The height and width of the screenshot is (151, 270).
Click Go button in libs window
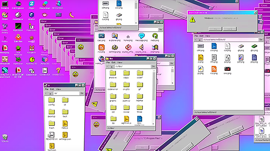click(153, 66)
